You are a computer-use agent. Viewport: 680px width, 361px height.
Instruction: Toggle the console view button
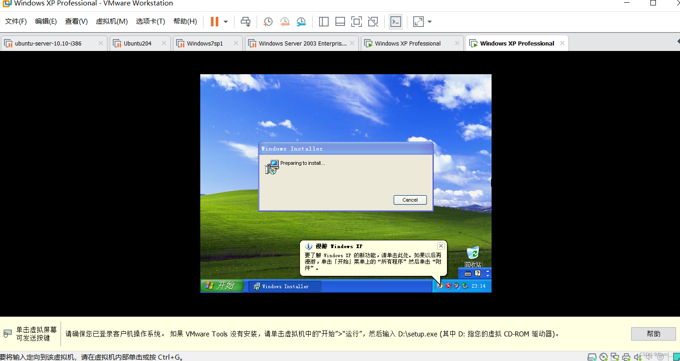396,21
